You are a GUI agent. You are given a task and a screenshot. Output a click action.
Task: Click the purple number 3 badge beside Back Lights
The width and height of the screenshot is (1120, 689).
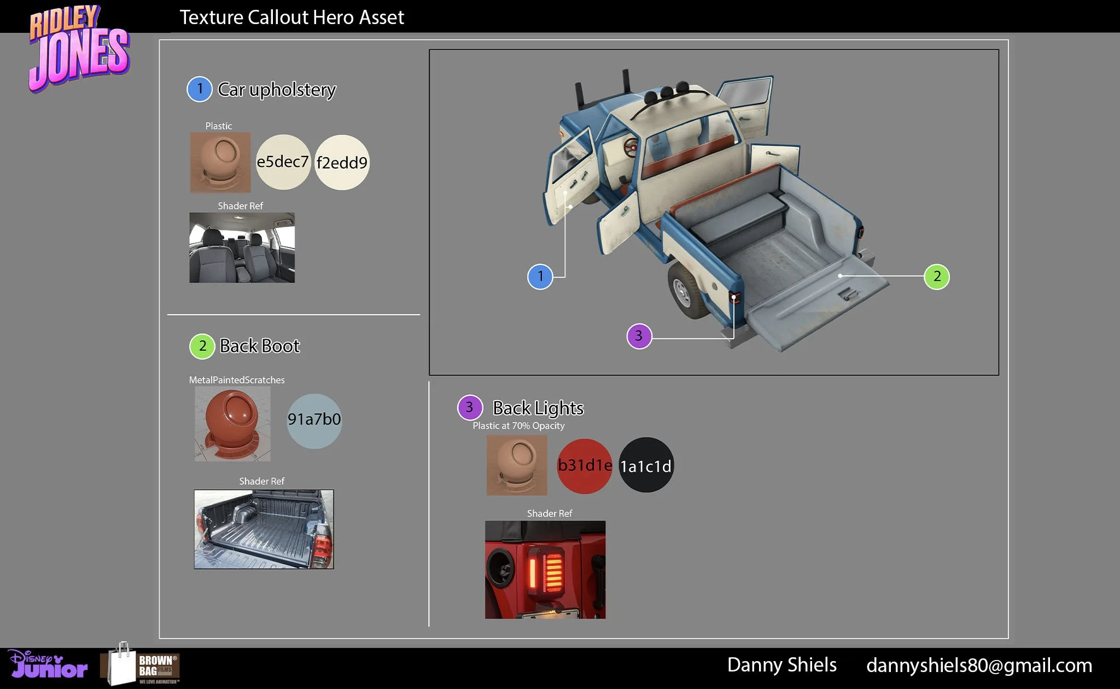[470, 408]
